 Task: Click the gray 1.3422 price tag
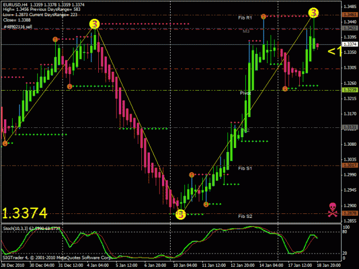click(350, 28)
